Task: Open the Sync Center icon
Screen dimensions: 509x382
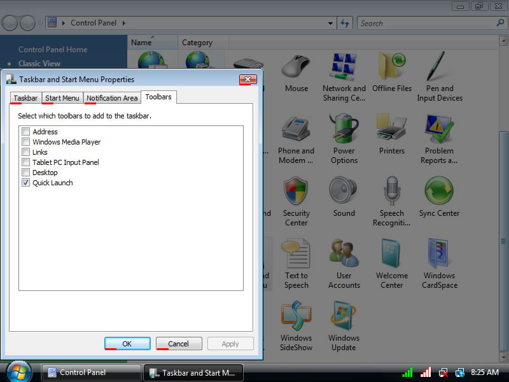Action: pos(439,194)
